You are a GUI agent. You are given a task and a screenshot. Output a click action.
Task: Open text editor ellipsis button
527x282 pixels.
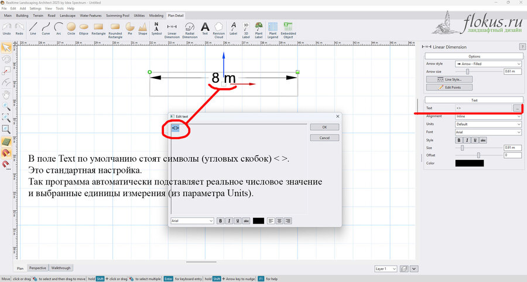[x=517, y=108]
